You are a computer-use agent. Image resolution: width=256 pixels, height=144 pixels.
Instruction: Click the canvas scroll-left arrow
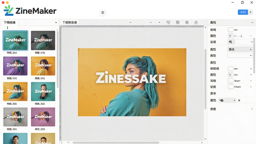[61, 142]
